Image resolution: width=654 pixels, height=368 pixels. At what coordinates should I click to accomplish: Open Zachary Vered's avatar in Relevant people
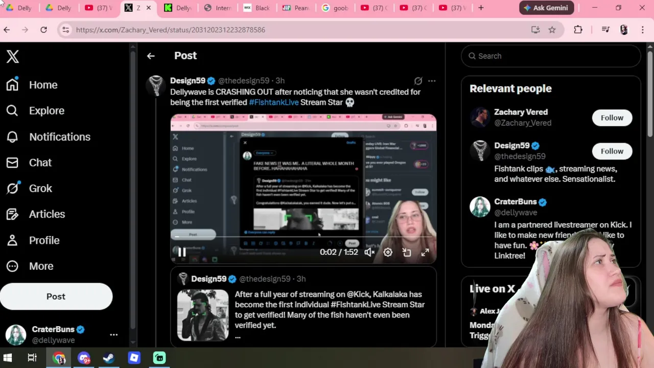pyautogui.click(x=480, y=118)
